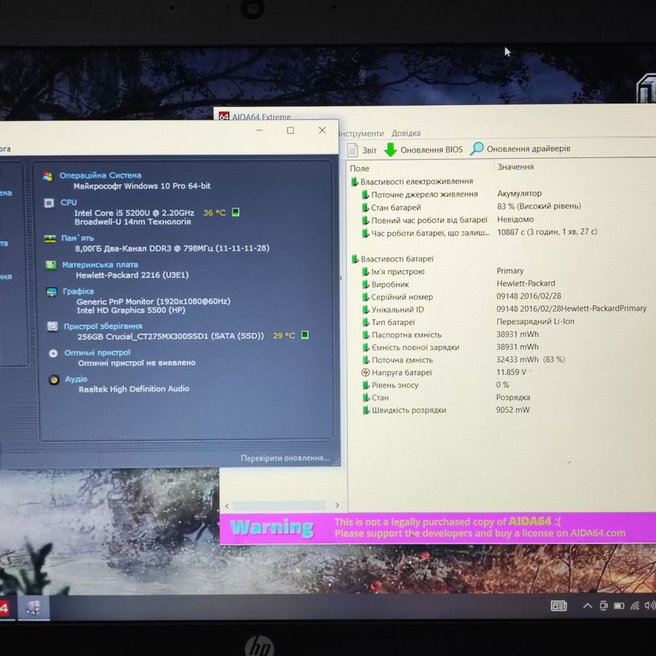Click the magnifier Оновлення драйверів icon
Viewport: 656px width, 656px height.
coord(477,149)
